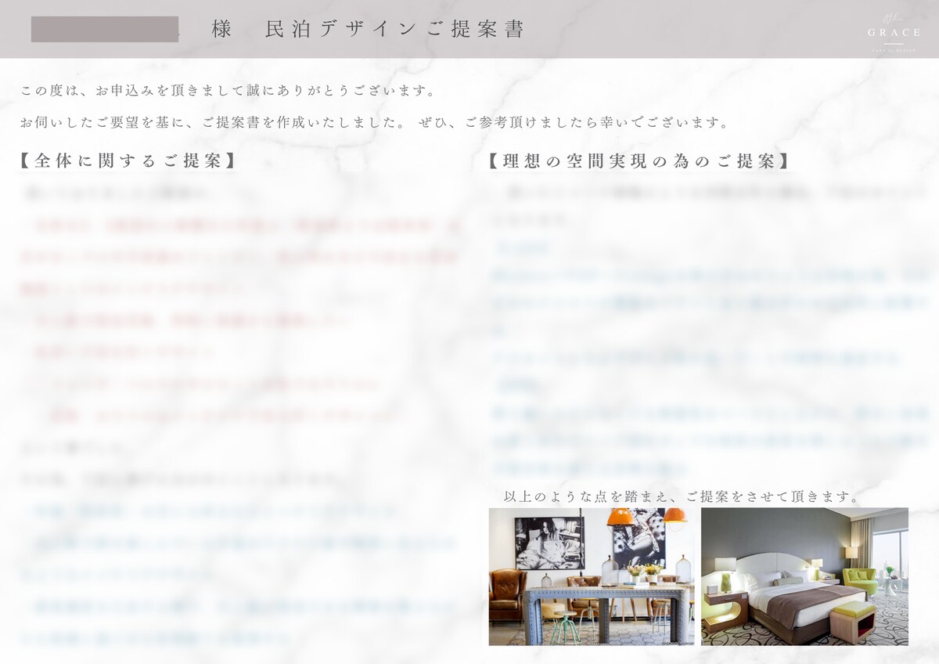Select the redacted client name box
Image resolution: width=939 pixels, height=664 pixels.
pyautogui.click(x=105, y=29)
